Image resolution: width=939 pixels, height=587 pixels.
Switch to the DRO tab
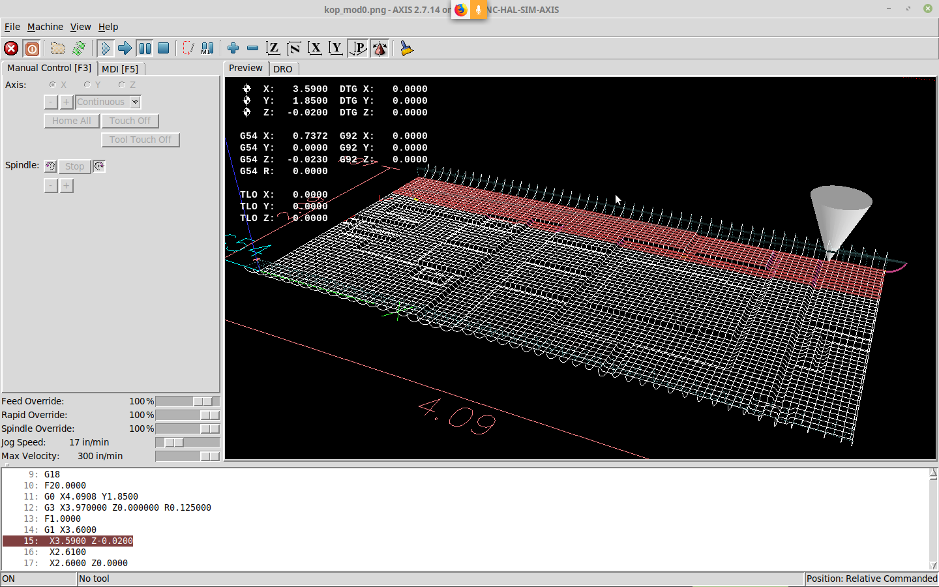point(283,68)
